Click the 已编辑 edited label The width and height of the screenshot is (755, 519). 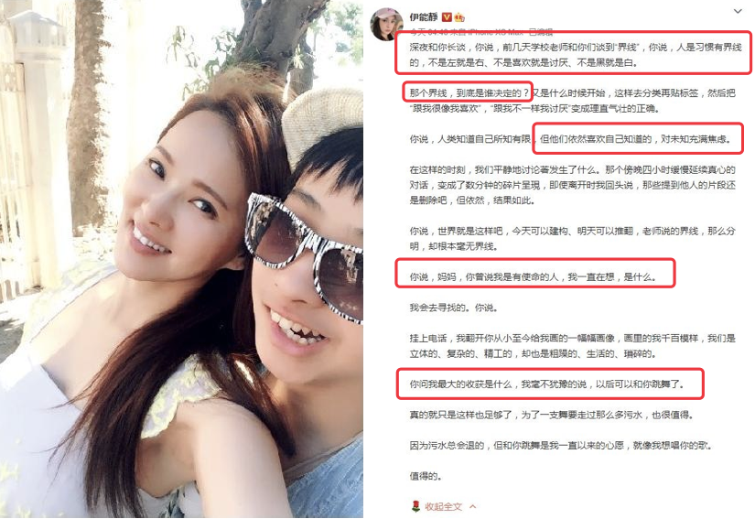(x=541, y=32)
